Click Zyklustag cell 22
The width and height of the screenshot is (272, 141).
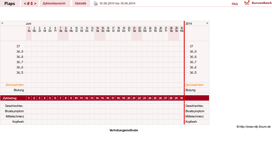tap(139, 98)
